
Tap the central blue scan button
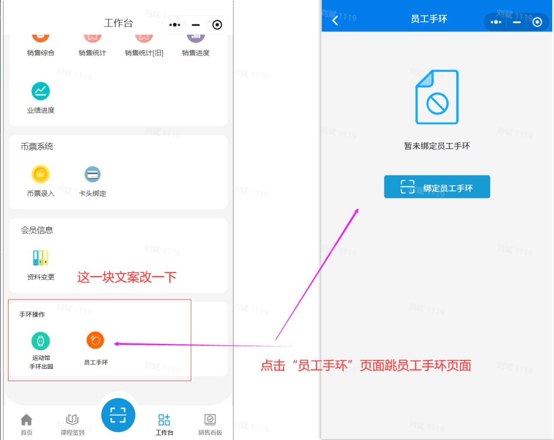click(x=118, y=415)
